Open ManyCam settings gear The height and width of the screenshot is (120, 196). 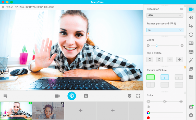point(191,115)
